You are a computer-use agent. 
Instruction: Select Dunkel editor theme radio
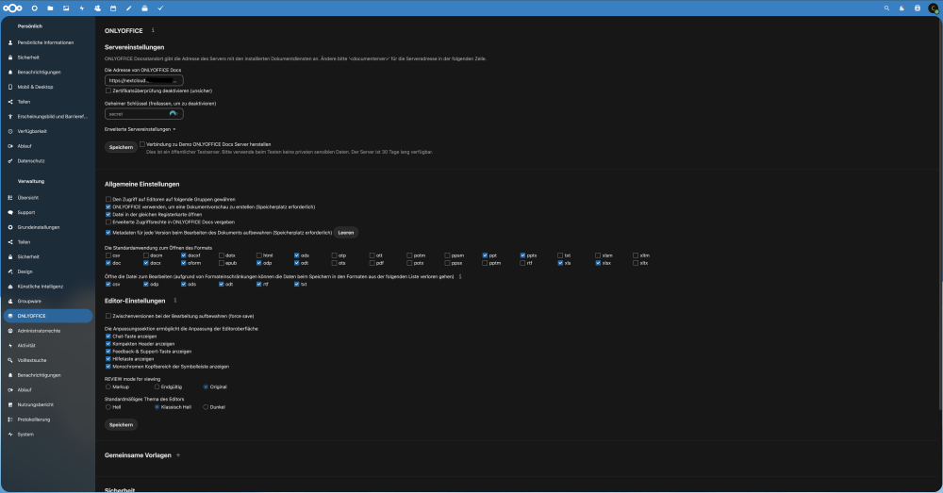tap(206, 407)
